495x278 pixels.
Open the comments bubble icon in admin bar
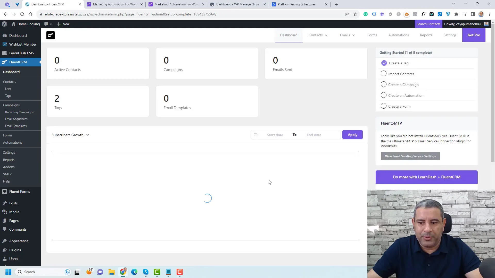pyautogui.click(x=46, y=24)
